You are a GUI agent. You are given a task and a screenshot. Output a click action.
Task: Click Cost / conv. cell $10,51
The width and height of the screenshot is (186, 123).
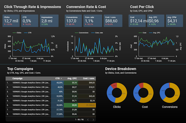coord(87,87)
